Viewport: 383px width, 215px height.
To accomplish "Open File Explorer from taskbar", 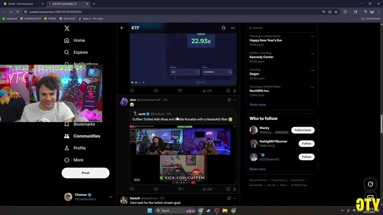I will [225, 211].
